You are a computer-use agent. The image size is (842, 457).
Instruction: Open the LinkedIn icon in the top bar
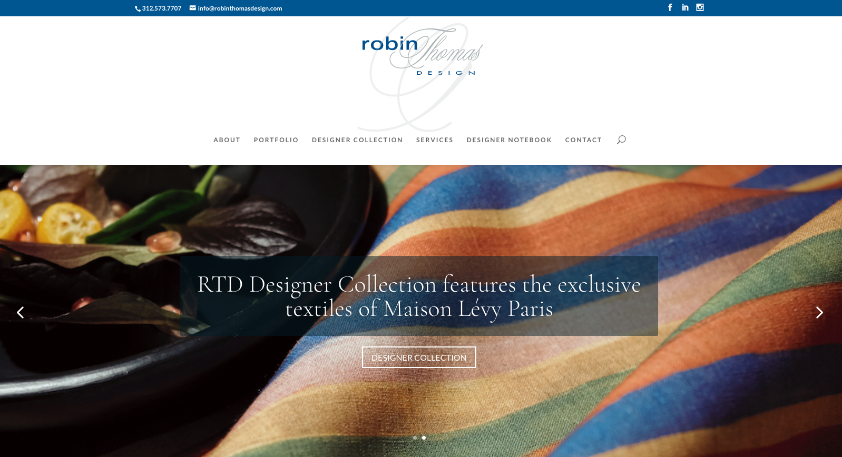(x=685, y=7)
